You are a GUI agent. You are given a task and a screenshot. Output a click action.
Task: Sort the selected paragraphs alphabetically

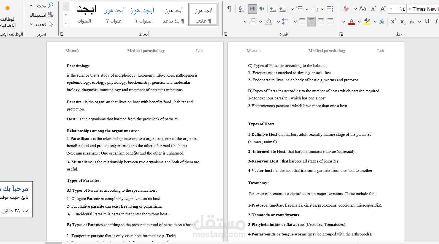pos(241,9)
